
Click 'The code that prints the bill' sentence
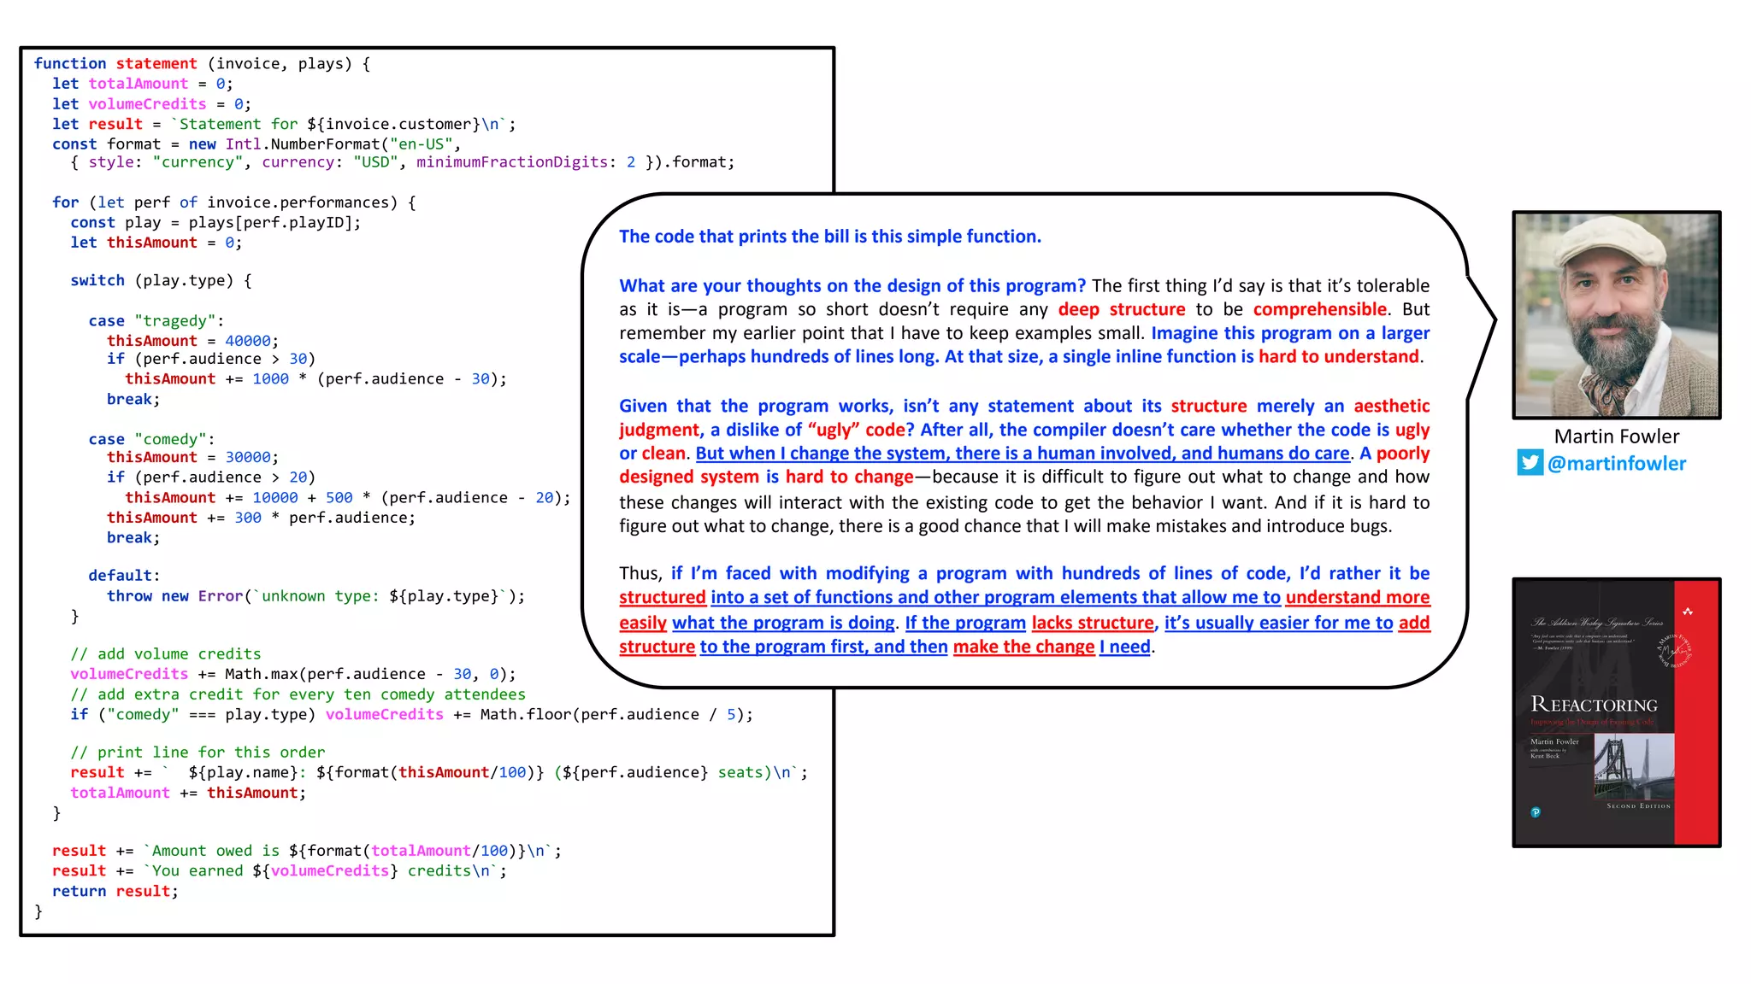pos(830,237)
